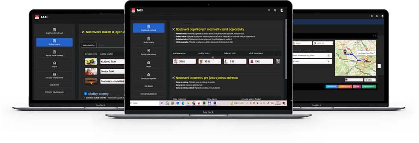Select Odvody za dispečink in left window
Screen dimensions: 419x143
point(54,76)
